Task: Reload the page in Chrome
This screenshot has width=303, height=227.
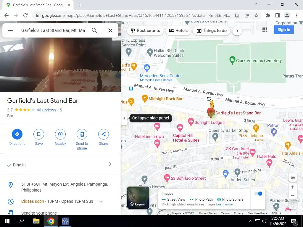Action: (25, 15)
